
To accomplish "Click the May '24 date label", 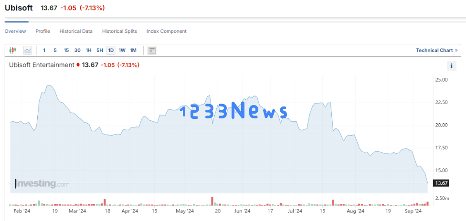I will 185,211.
